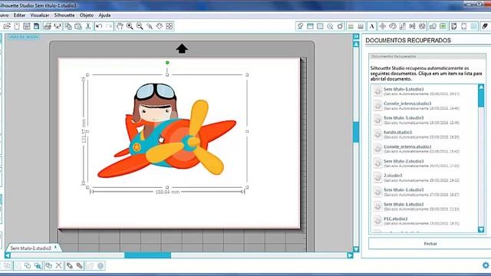
Task: Open the Objeto menu
Action: pos(87,15)
